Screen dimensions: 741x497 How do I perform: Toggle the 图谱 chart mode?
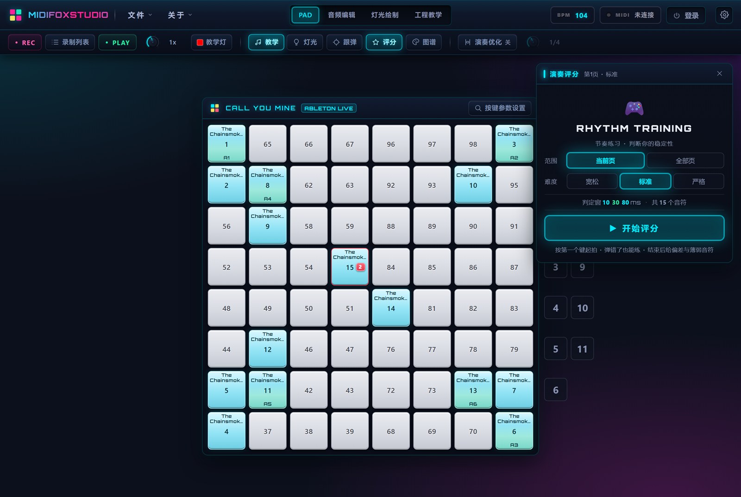click(424, 42)
